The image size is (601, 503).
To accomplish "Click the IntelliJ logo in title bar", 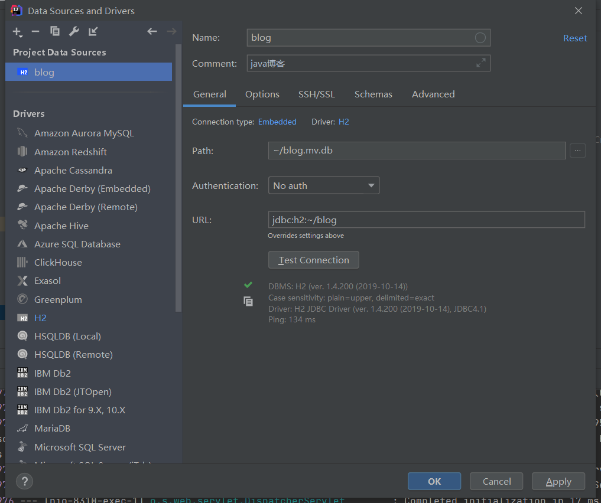I will (17, 11).
